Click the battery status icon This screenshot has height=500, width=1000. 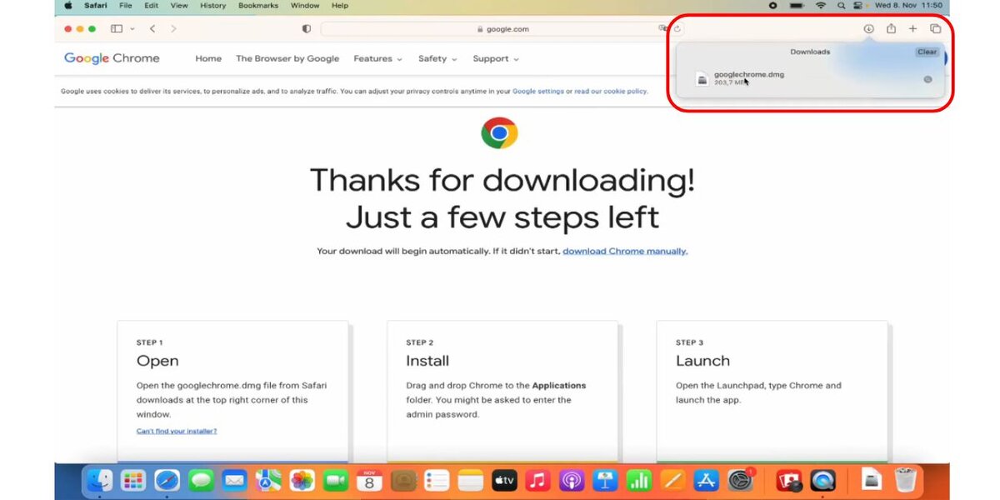(797, 5)
